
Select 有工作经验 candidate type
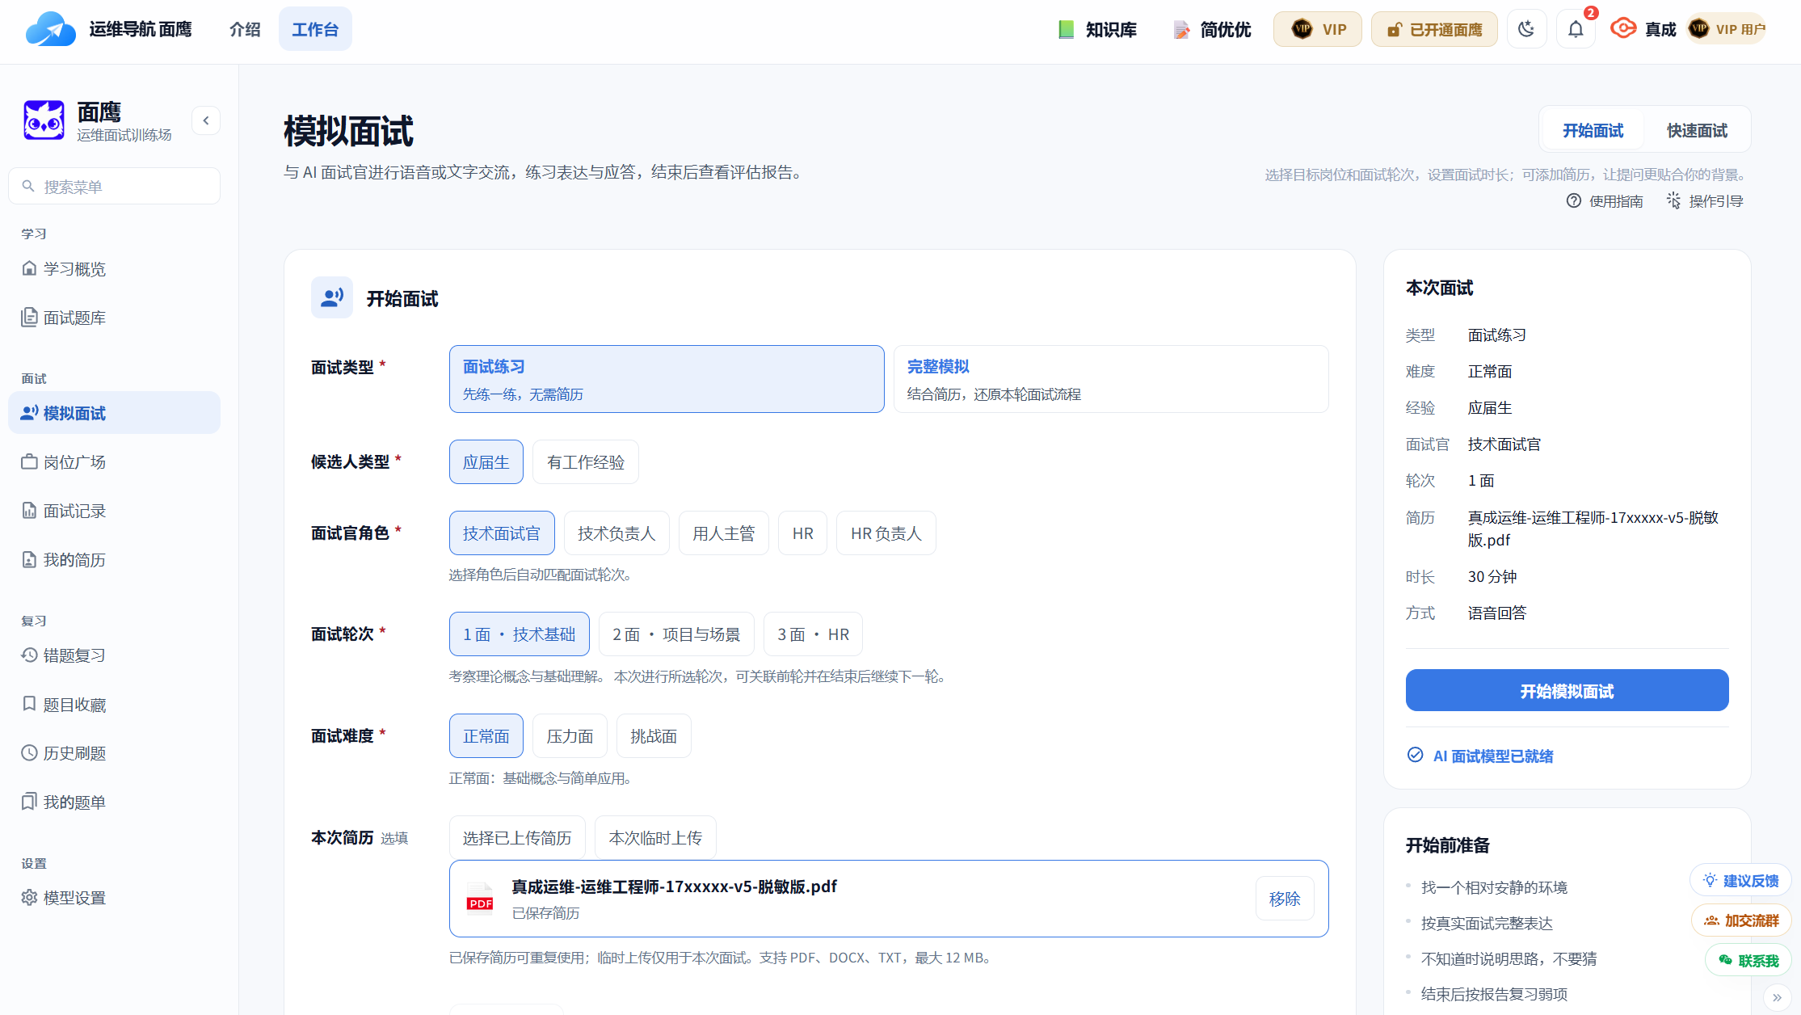coord(586,462)
